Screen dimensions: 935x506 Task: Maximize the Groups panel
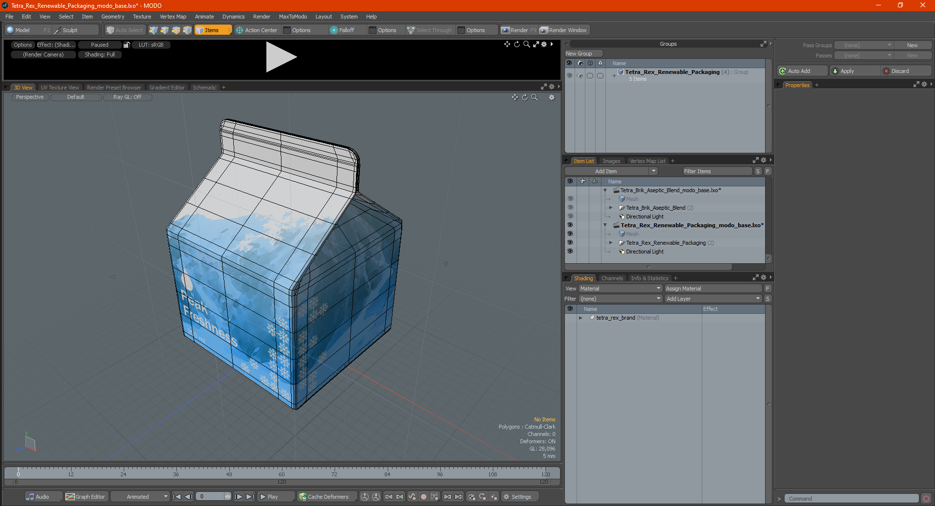pos(763,44)
